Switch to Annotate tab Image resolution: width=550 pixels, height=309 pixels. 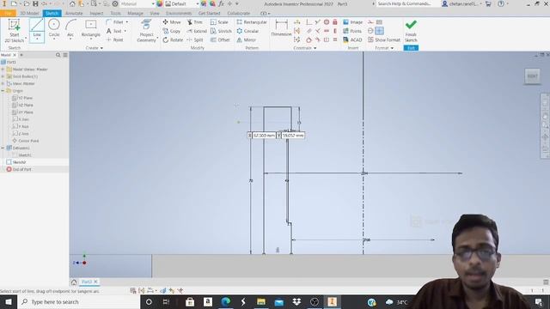pos(74,14)
